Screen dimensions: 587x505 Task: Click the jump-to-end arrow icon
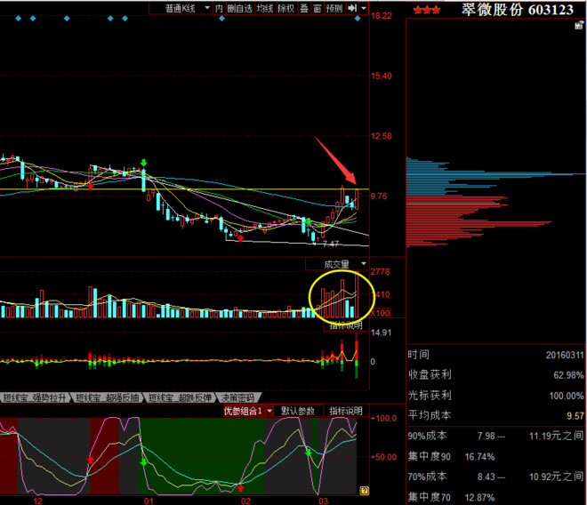(351, 8)
